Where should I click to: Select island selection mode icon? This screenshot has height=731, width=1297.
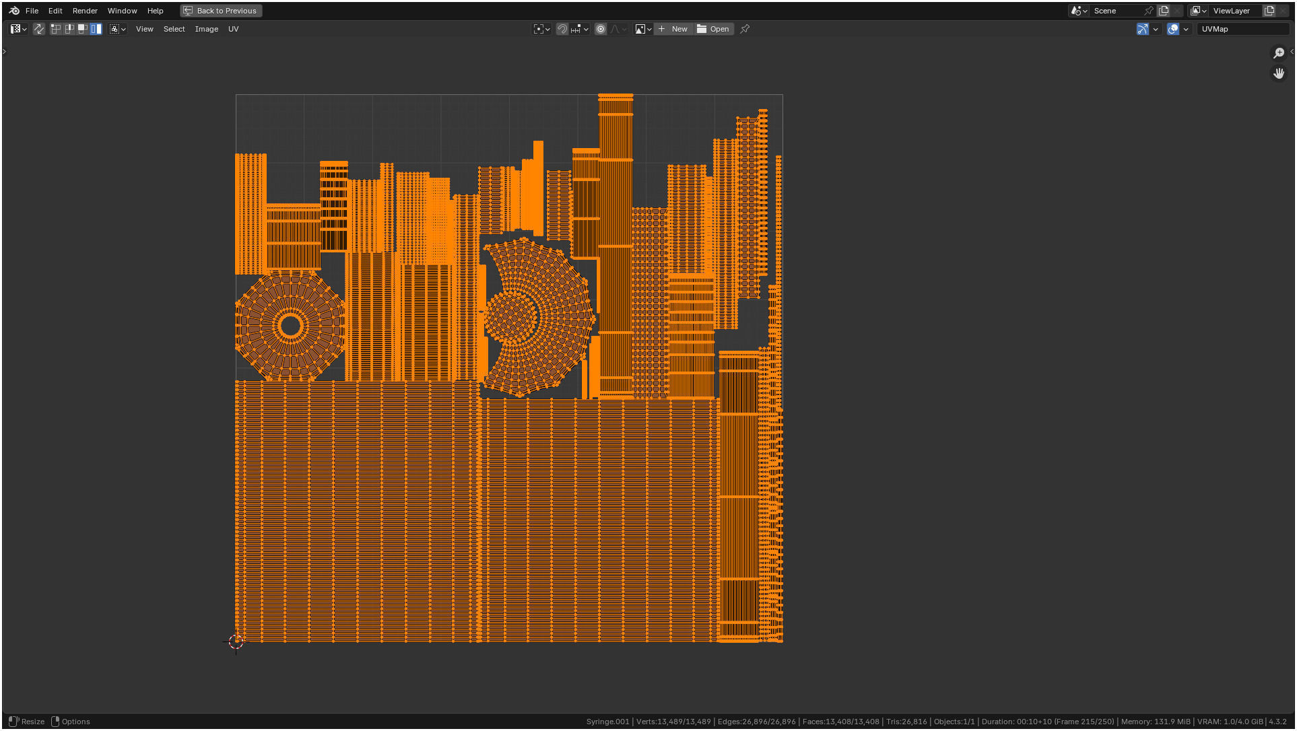(x=96, y=29)
